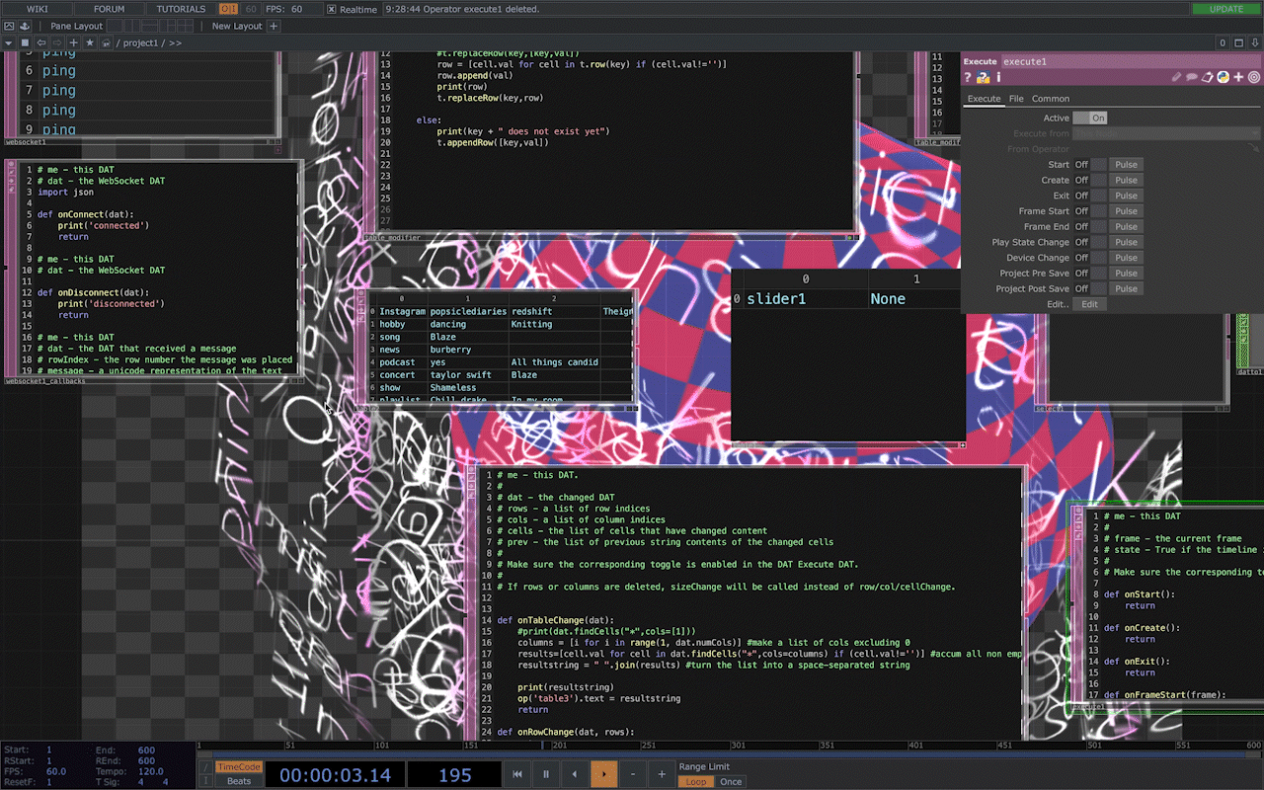
Task: Open operator help question mark icon
Action: 969,77
